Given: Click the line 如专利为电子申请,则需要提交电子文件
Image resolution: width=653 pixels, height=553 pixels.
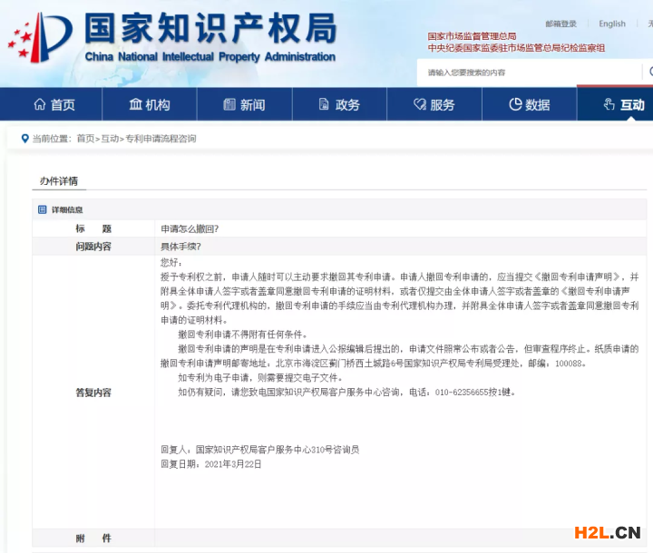Looking at the screenshot, I should coord(260,378).
